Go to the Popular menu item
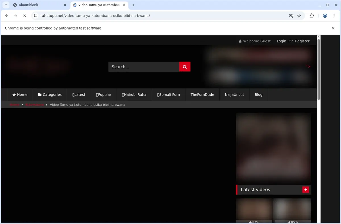The width and height of the screenshot is (341, 224). click(103, 94)
